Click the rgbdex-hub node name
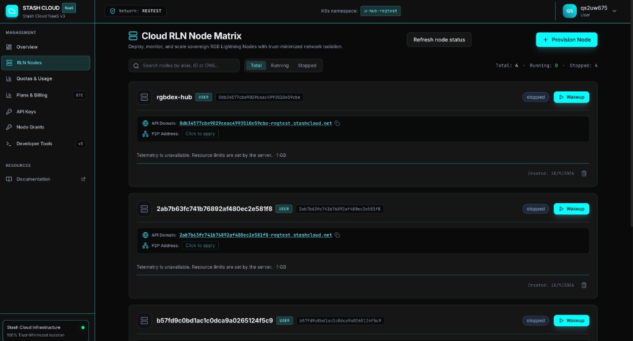 pyautogui.click(x=174, y=97)
